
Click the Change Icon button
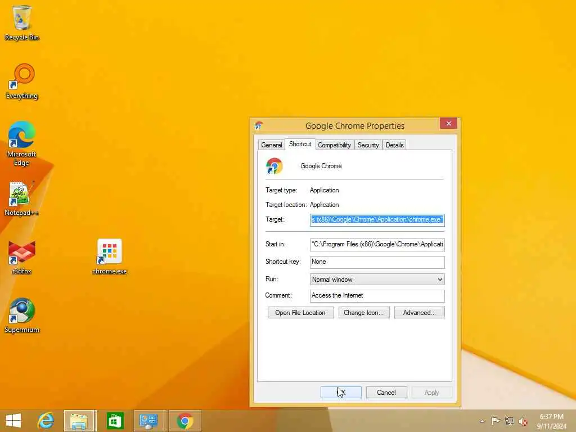(x=364, y=313)
